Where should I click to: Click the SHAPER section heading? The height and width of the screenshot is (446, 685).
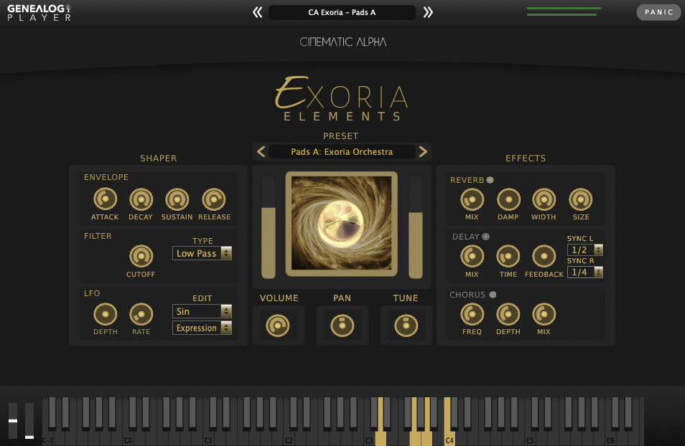pos(158,158)
